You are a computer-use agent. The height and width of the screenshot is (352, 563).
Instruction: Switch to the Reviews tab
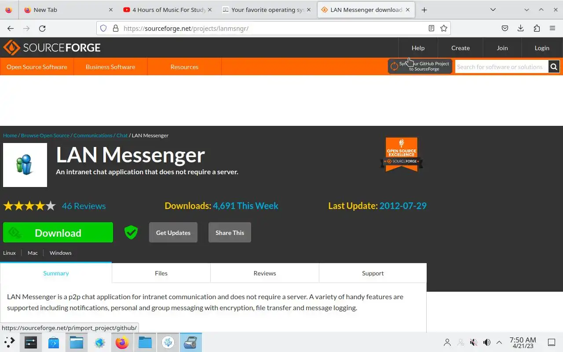(265, 273)
